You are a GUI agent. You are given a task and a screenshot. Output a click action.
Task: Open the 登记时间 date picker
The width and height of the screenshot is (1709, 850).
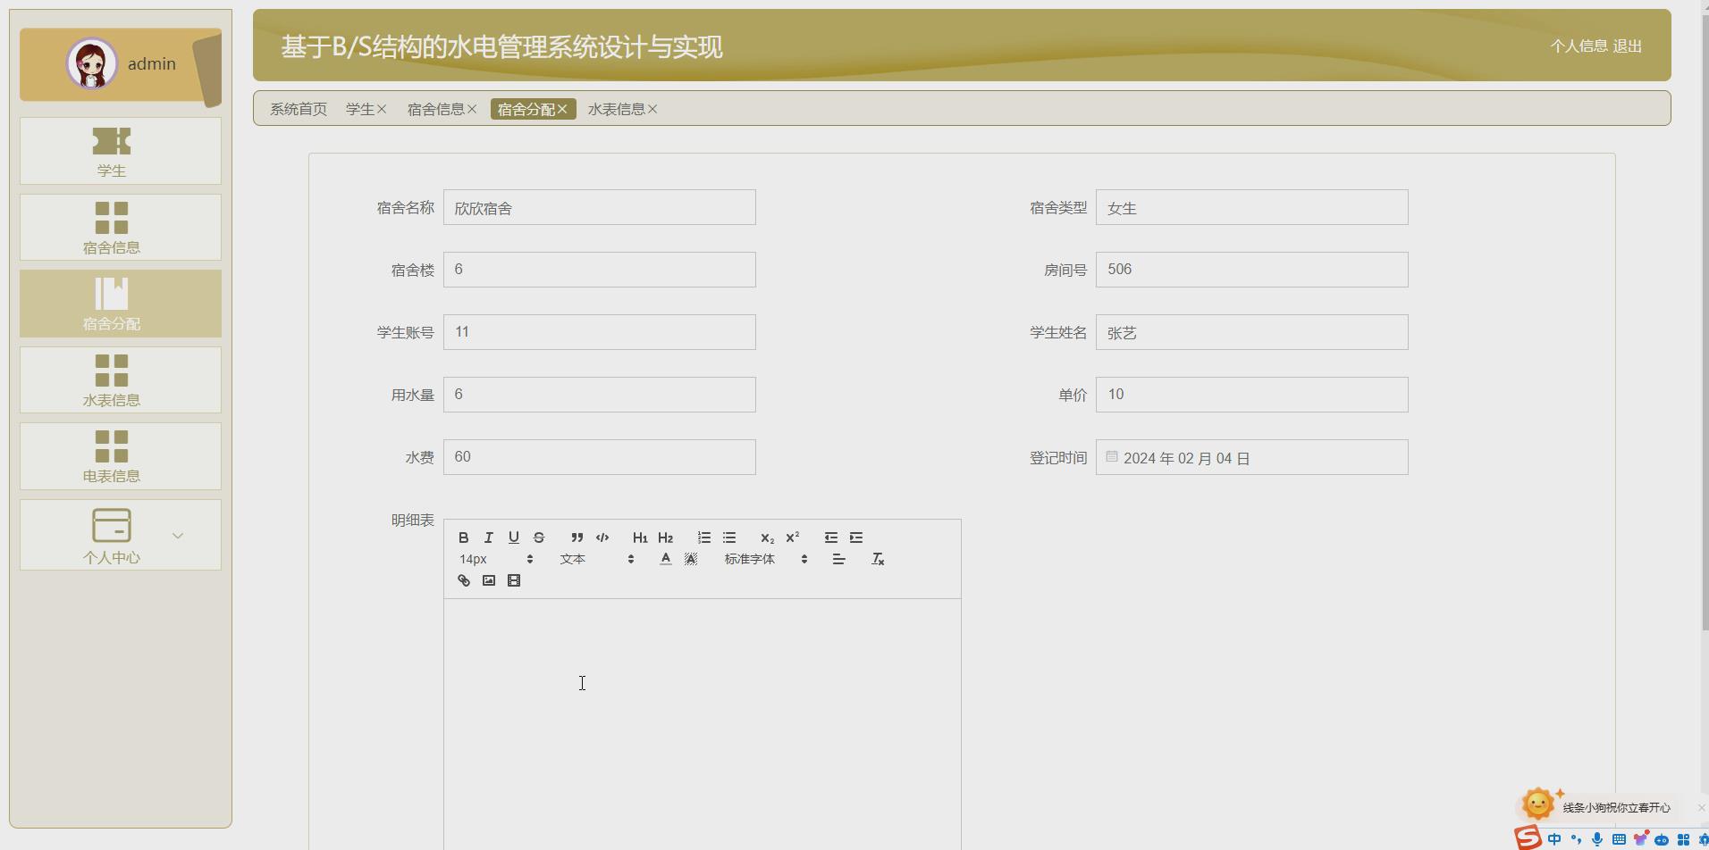point(1252,457)
